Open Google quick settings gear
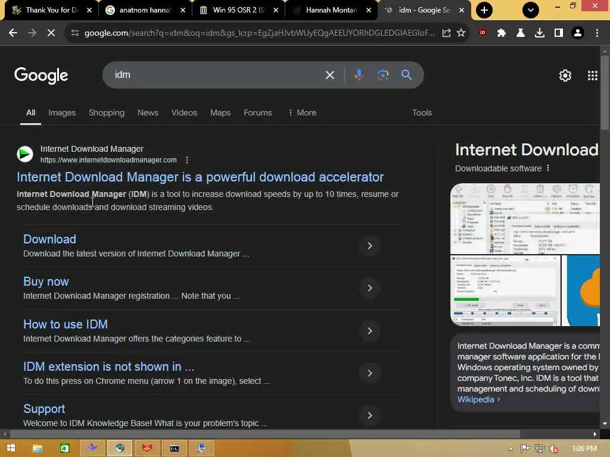Viewport: 610px width, 457px height. point(565,76)
